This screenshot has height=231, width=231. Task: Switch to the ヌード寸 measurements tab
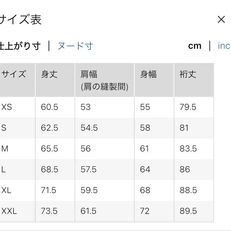(x=75, y=46)
